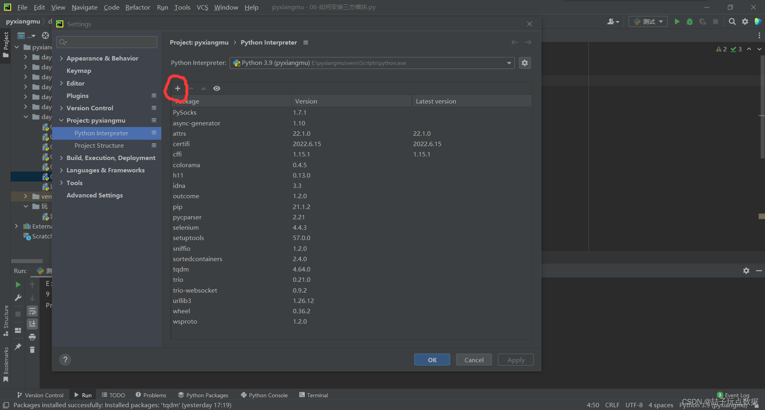
Task: Click the Version column header
Action: click(x=351, y=101)
